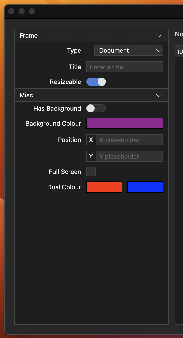Click the ID column header

coord(179,52)
